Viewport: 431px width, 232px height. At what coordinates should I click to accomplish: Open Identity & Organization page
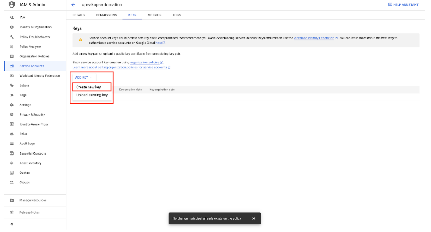(x=35, y=27)
